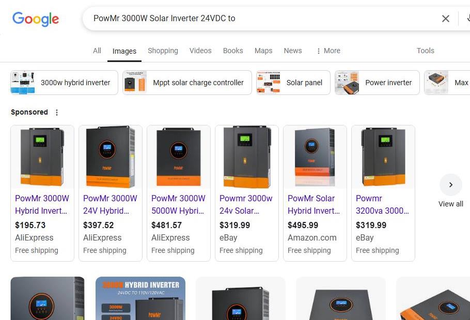Click the next arrow in sponsored carousel

[450, 185]
